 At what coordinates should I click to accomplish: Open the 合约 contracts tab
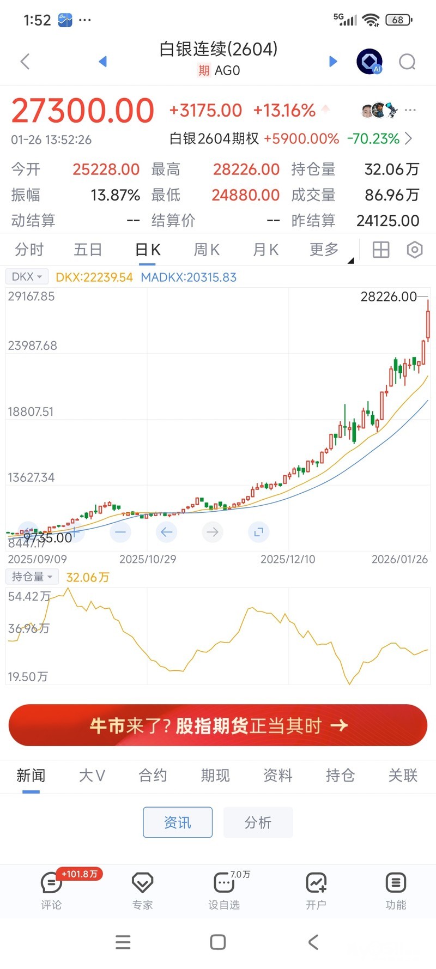153,775
